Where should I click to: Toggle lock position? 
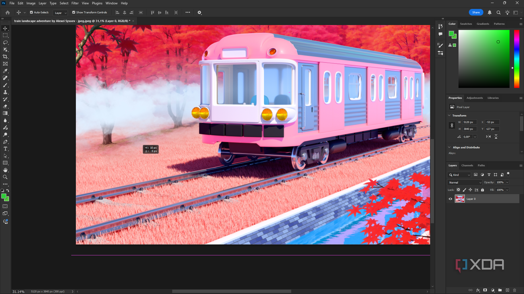(470, 190)
